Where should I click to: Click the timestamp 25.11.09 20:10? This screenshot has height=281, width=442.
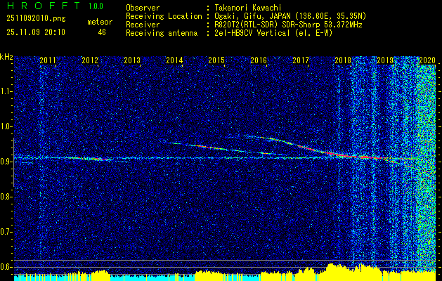[x=36, y=32]
